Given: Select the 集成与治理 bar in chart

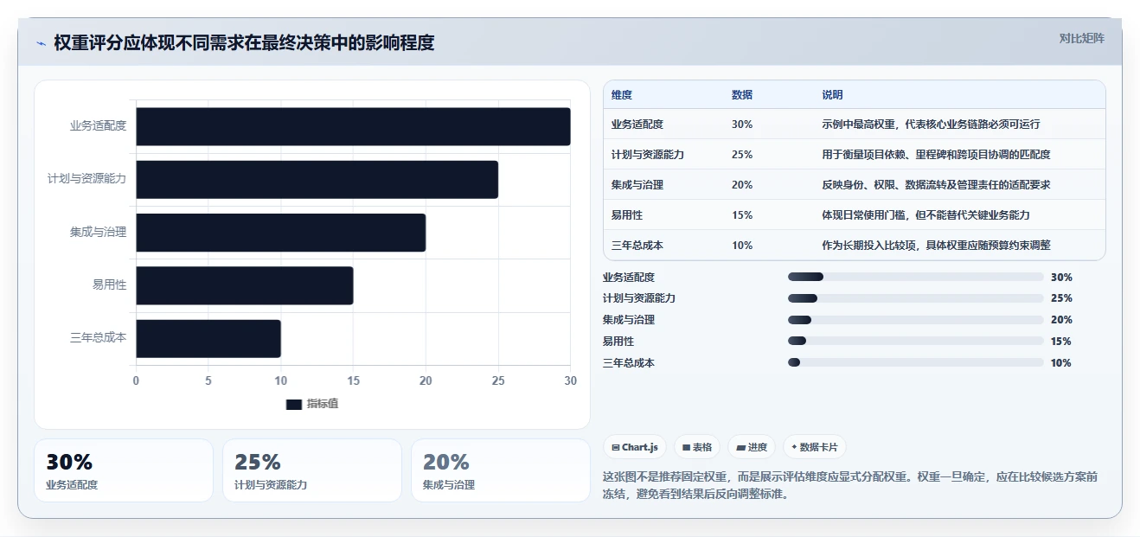Looking at the screenshot, I should point(280,233).
